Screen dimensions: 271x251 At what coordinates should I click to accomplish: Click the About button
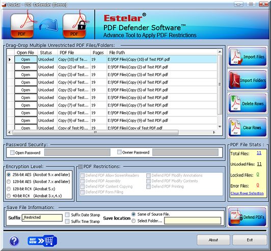213,240
